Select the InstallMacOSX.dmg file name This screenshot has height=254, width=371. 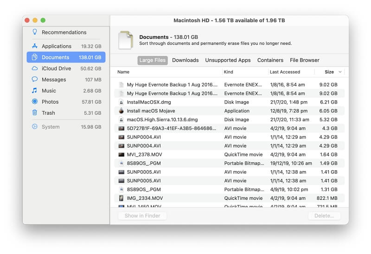pyautogui.click(x=149, y=102)
